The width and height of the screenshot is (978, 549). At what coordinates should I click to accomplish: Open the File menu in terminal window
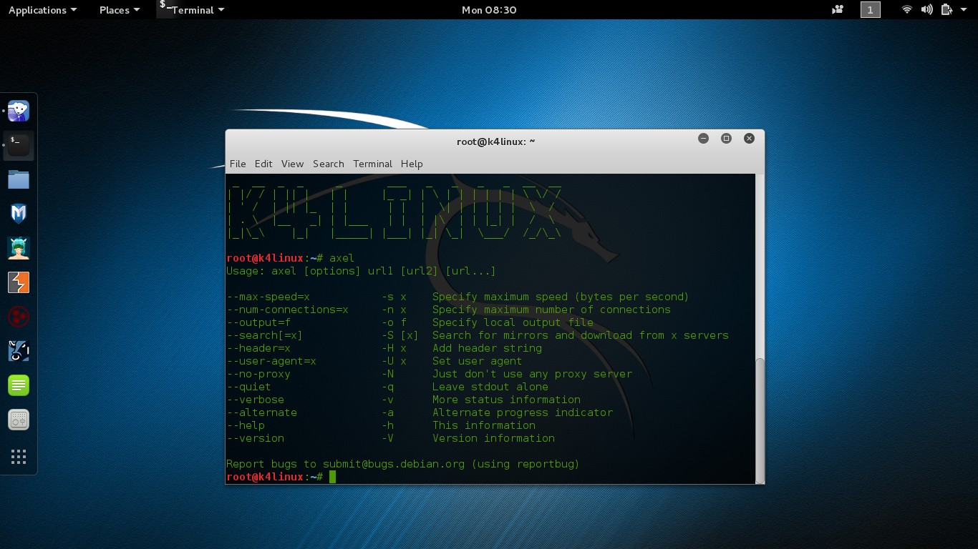pos(238,164)
